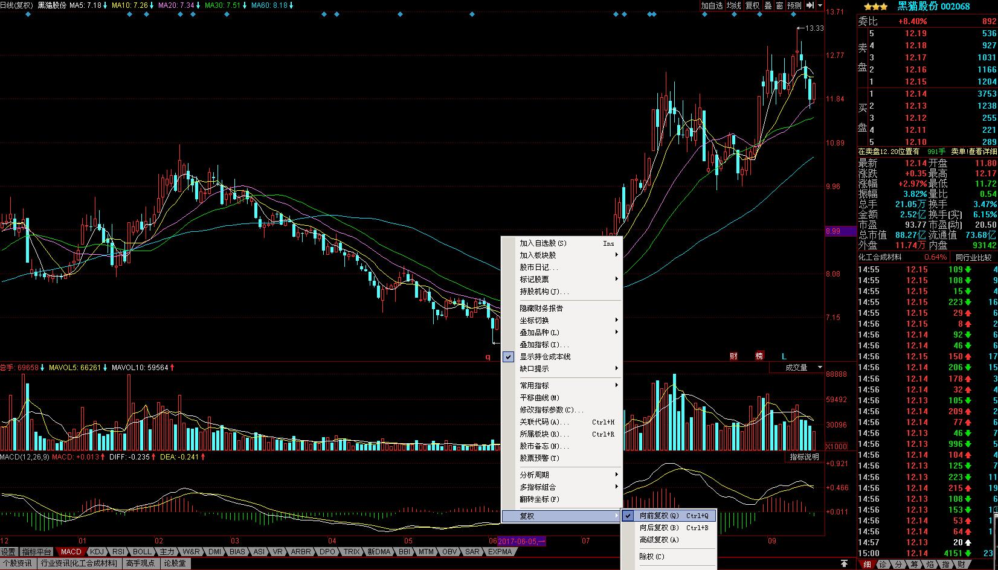Viewport: 998px width, 570px height.
Task: Click the 同行业比较 link
Action: click(973, 257)
